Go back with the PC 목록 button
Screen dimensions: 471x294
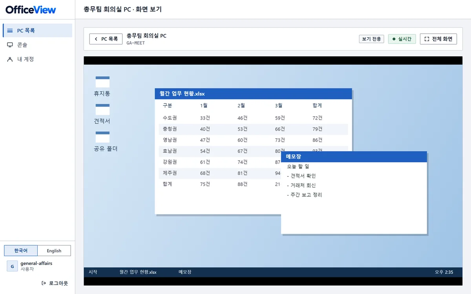(106, 39)
